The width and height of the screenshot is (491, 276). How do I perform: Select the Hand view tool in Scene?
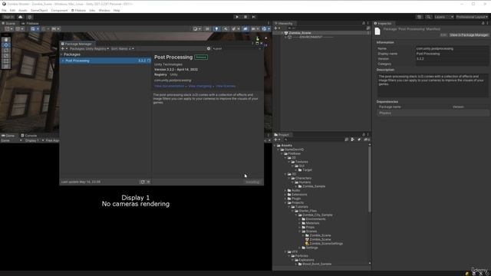tap(6, 40)
